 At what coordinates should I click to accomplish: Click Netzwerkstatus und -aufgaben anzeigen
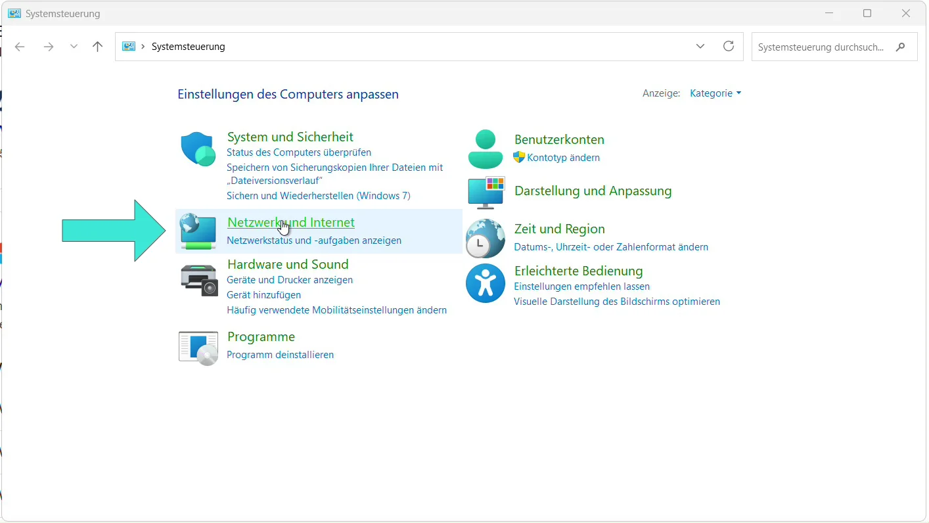[314, 240]
